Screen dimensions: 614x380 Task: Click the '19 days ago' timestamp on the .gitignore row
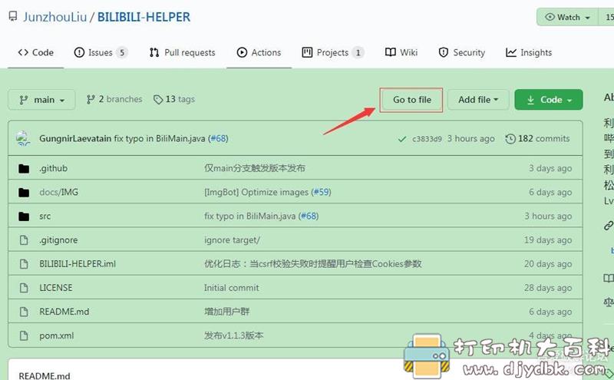pos(548,240)
